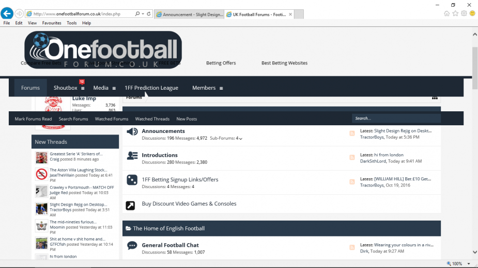Expand the Media menu hamburger
Image resolution: width=478 pixels, height=268 pixels.
coord(114,88)
